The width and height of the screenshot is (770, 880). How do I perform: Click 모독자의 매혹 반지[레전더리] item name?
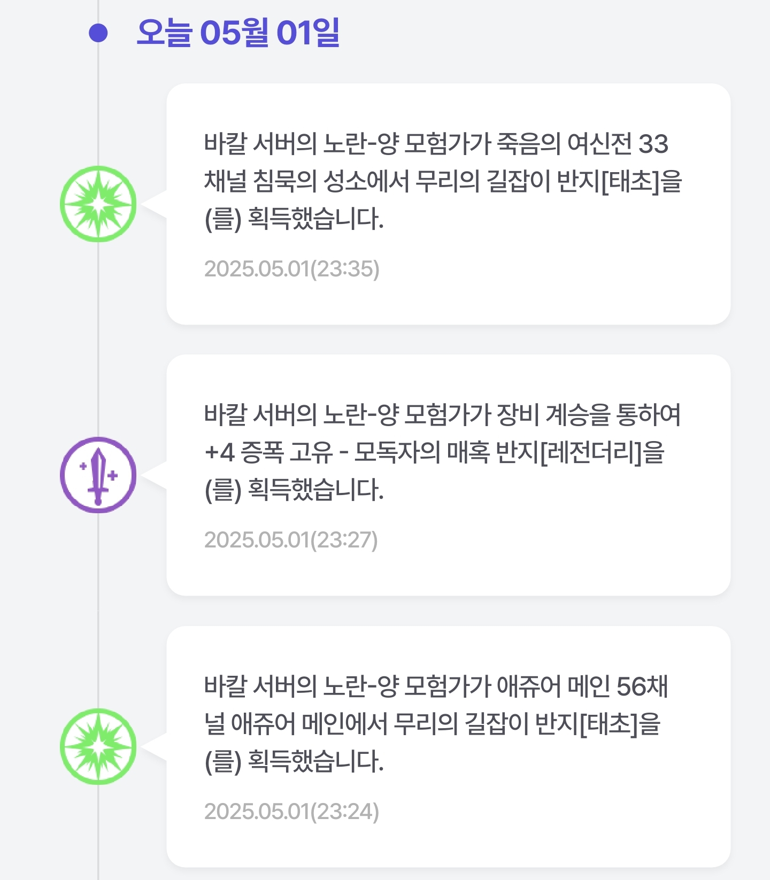pos(498,453)
